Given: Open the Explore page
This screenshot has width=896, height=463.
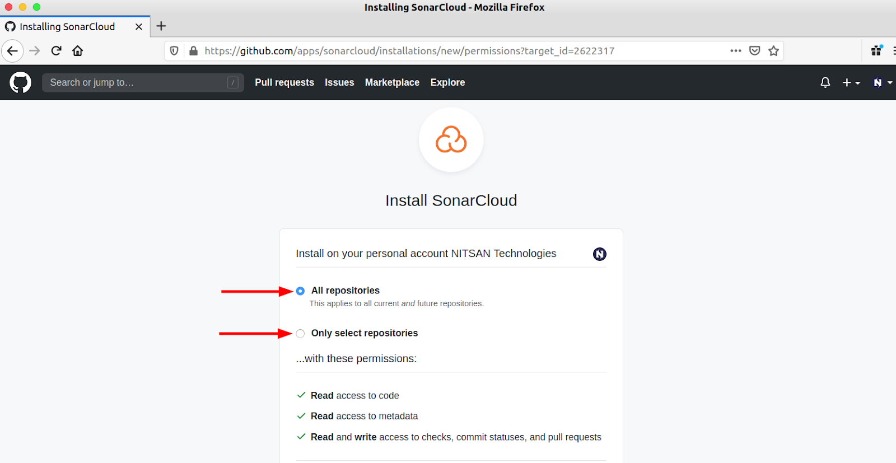Looking at the screenshot, I should 447,82.
